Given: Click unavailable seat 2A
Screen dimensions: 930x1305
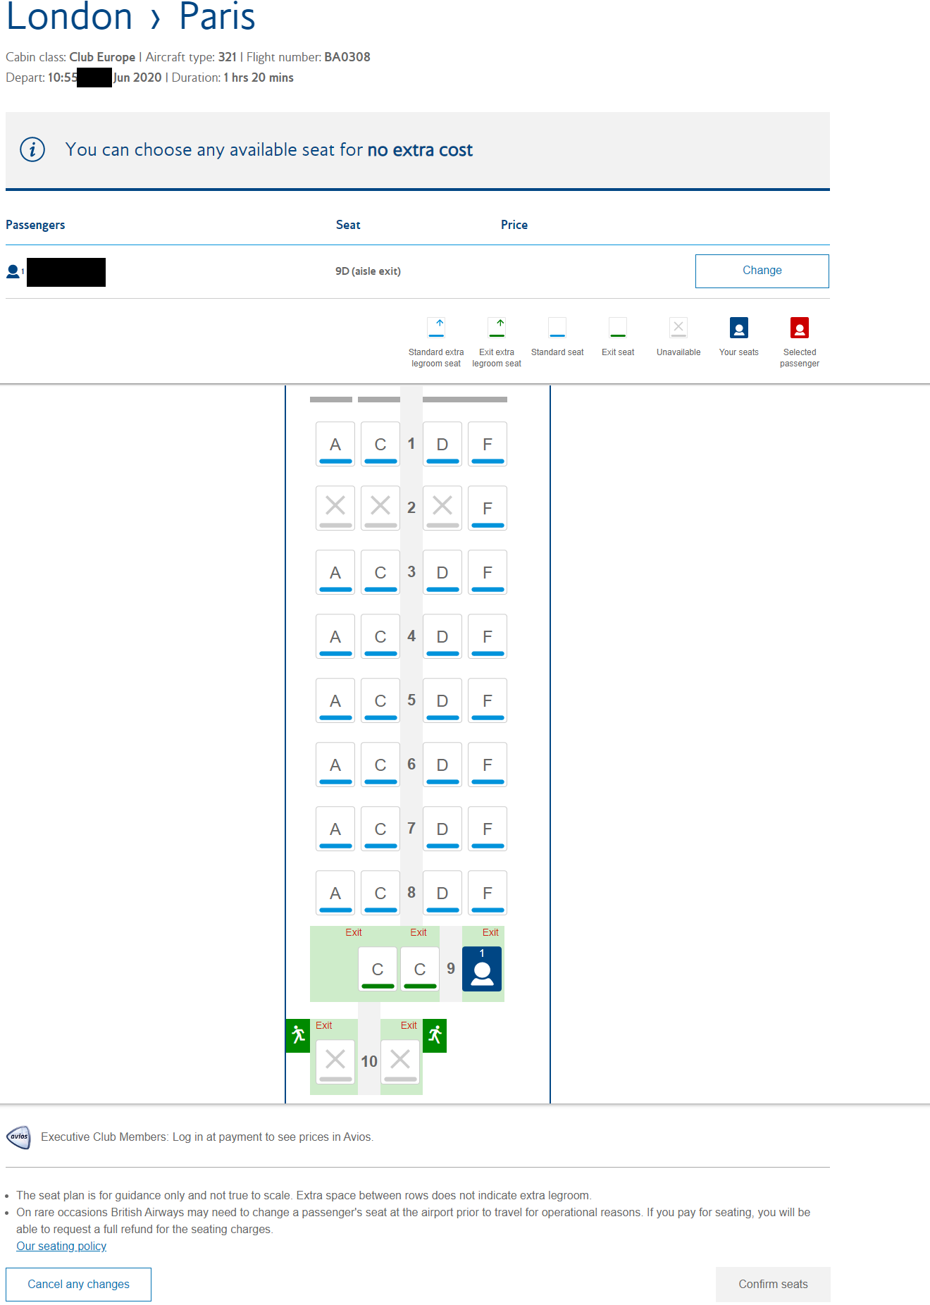Looking at the screenshot, I should click(335, 508).
